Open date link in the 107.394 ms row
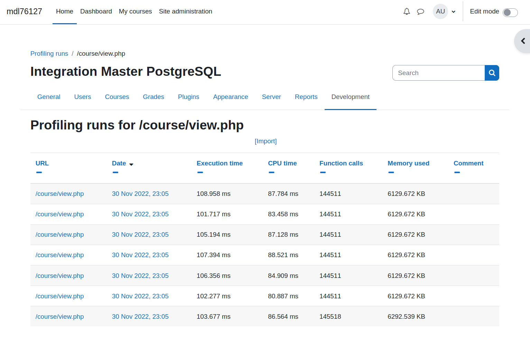 (x=140, y=255)
